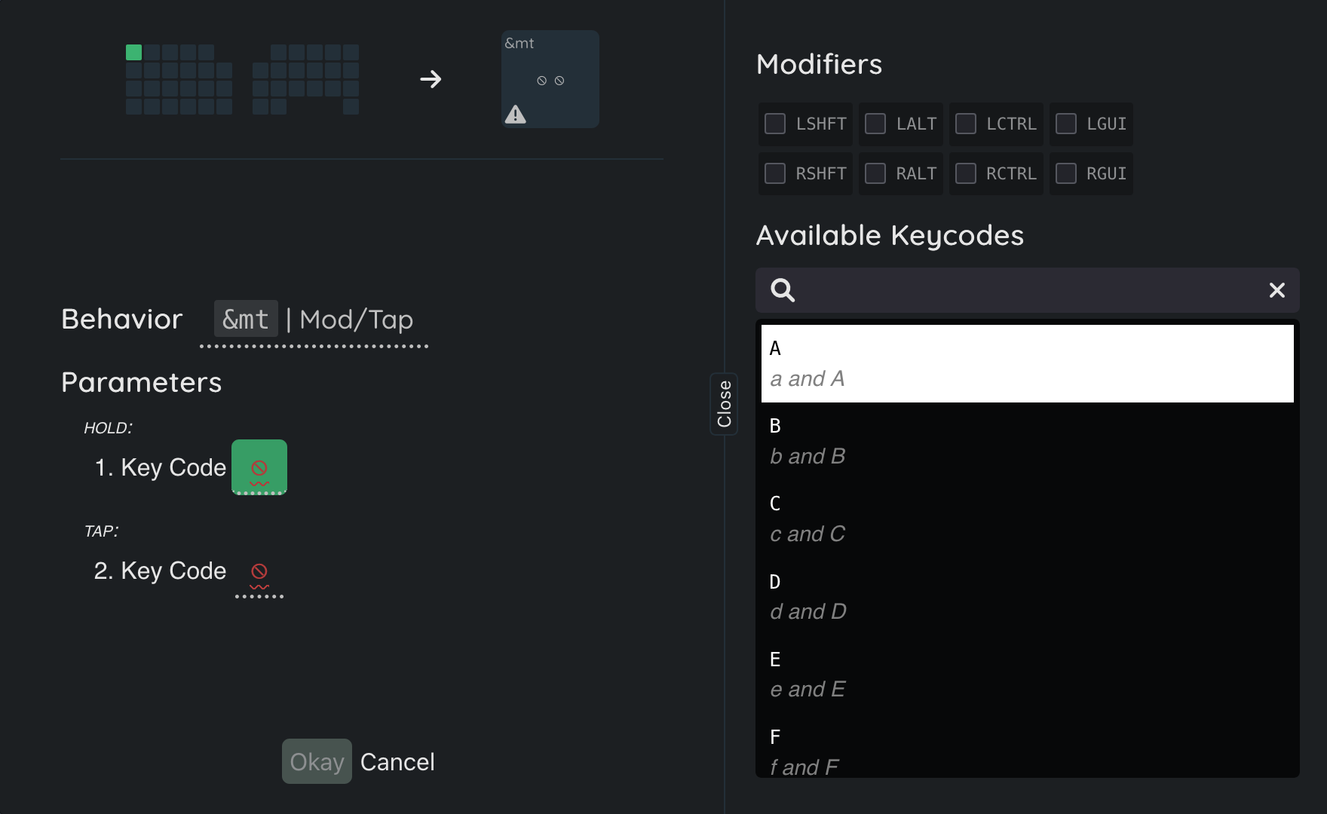
Task: Choose keycode A from the list
Action: [x=1027, y=363]
